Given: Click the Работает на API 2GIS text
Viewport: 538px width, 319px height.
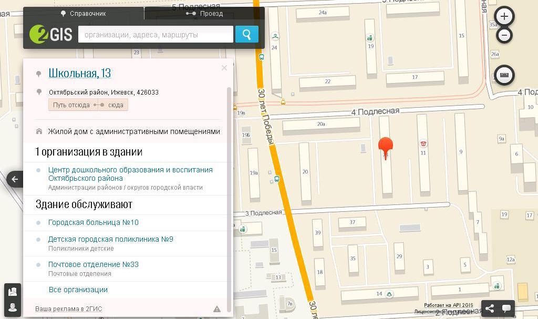Looking at the screenshot, I should click(449, 305).
